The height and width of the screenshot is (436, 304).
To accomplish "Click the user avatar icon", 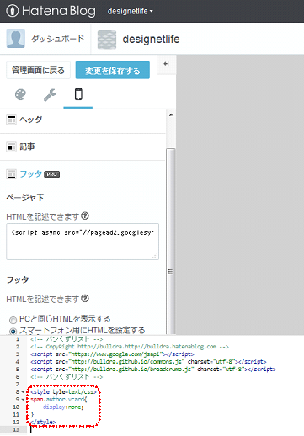I will point(16,39).
